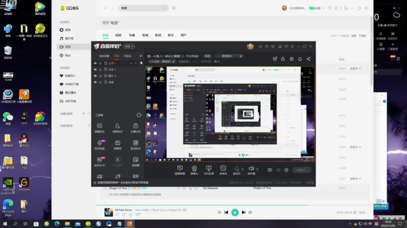Viewport: 407px width, 228px height.
Task: Like the playing song with the heart icon
Action: pos(117,215)
